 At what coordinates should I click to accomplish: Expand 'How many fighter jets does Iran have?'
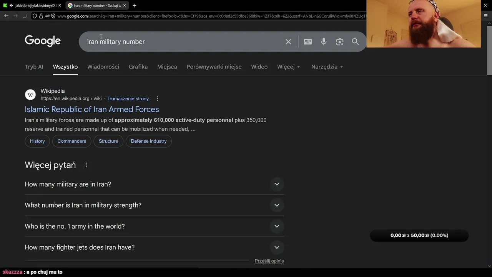click(x=154, y=247)
